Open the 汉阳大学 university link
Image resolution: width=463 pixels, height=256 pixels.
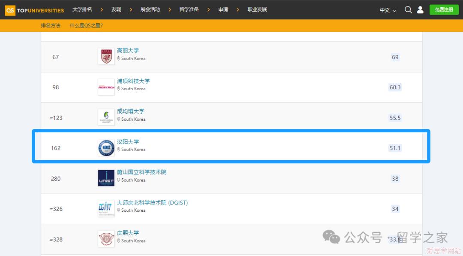(128, 142)
